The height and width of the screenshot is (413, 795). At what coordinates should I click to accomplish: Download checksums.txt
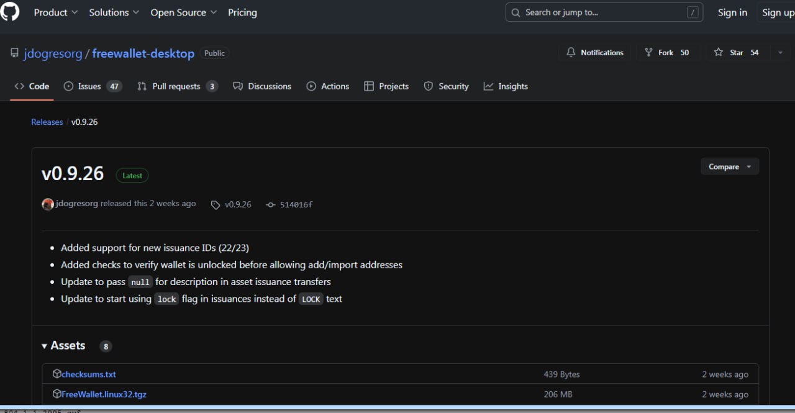(x=89, y=374)
